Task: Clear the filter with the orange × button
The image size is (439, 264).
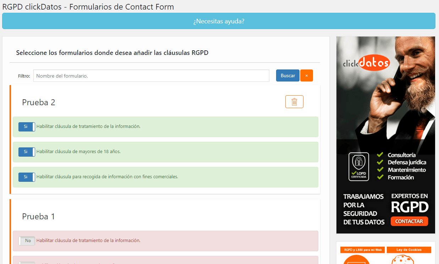Action: click(x=307, y=75)
